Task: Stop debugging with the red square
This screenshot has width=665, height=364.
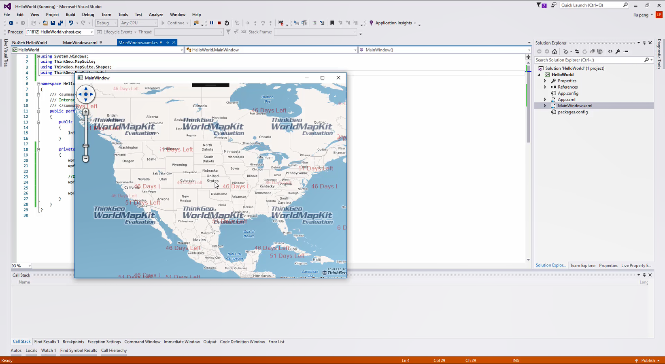Action: (219, 23)
